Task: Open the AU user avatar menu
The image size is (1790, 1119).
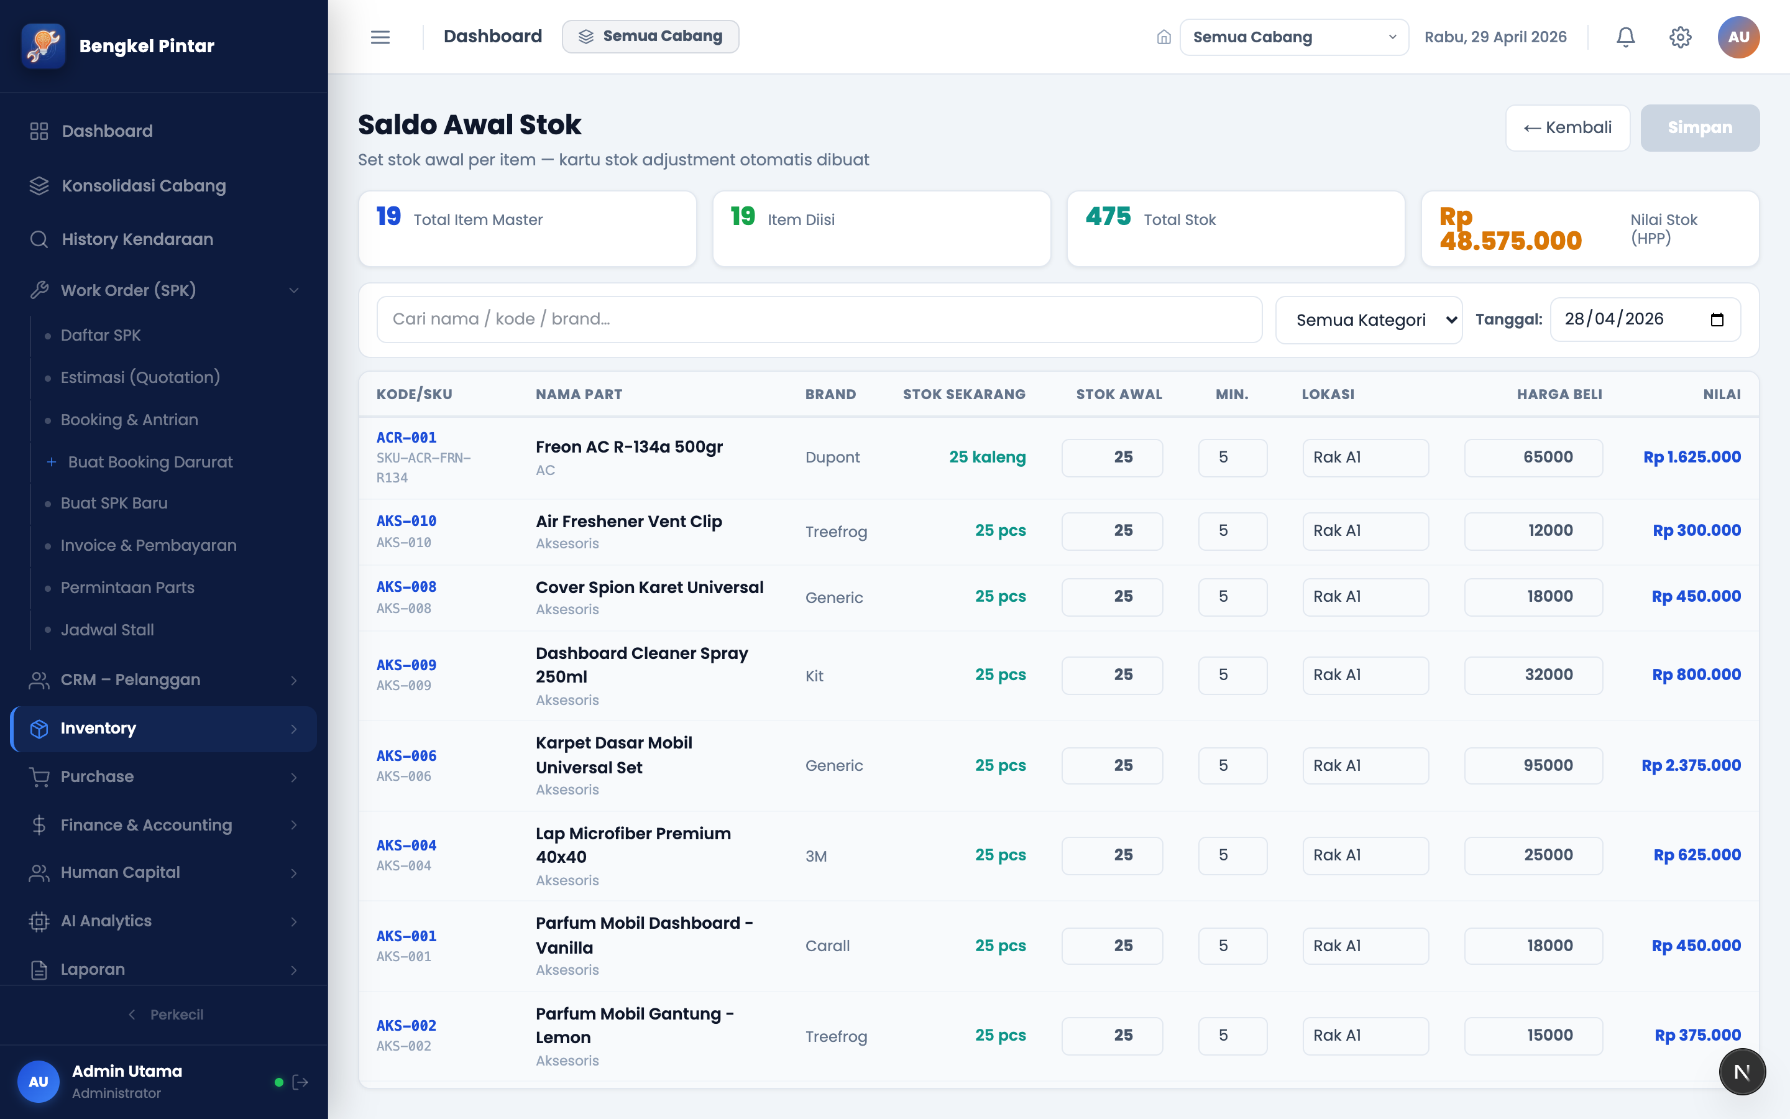Action: pyautogui.click(x=1738, y=37)
